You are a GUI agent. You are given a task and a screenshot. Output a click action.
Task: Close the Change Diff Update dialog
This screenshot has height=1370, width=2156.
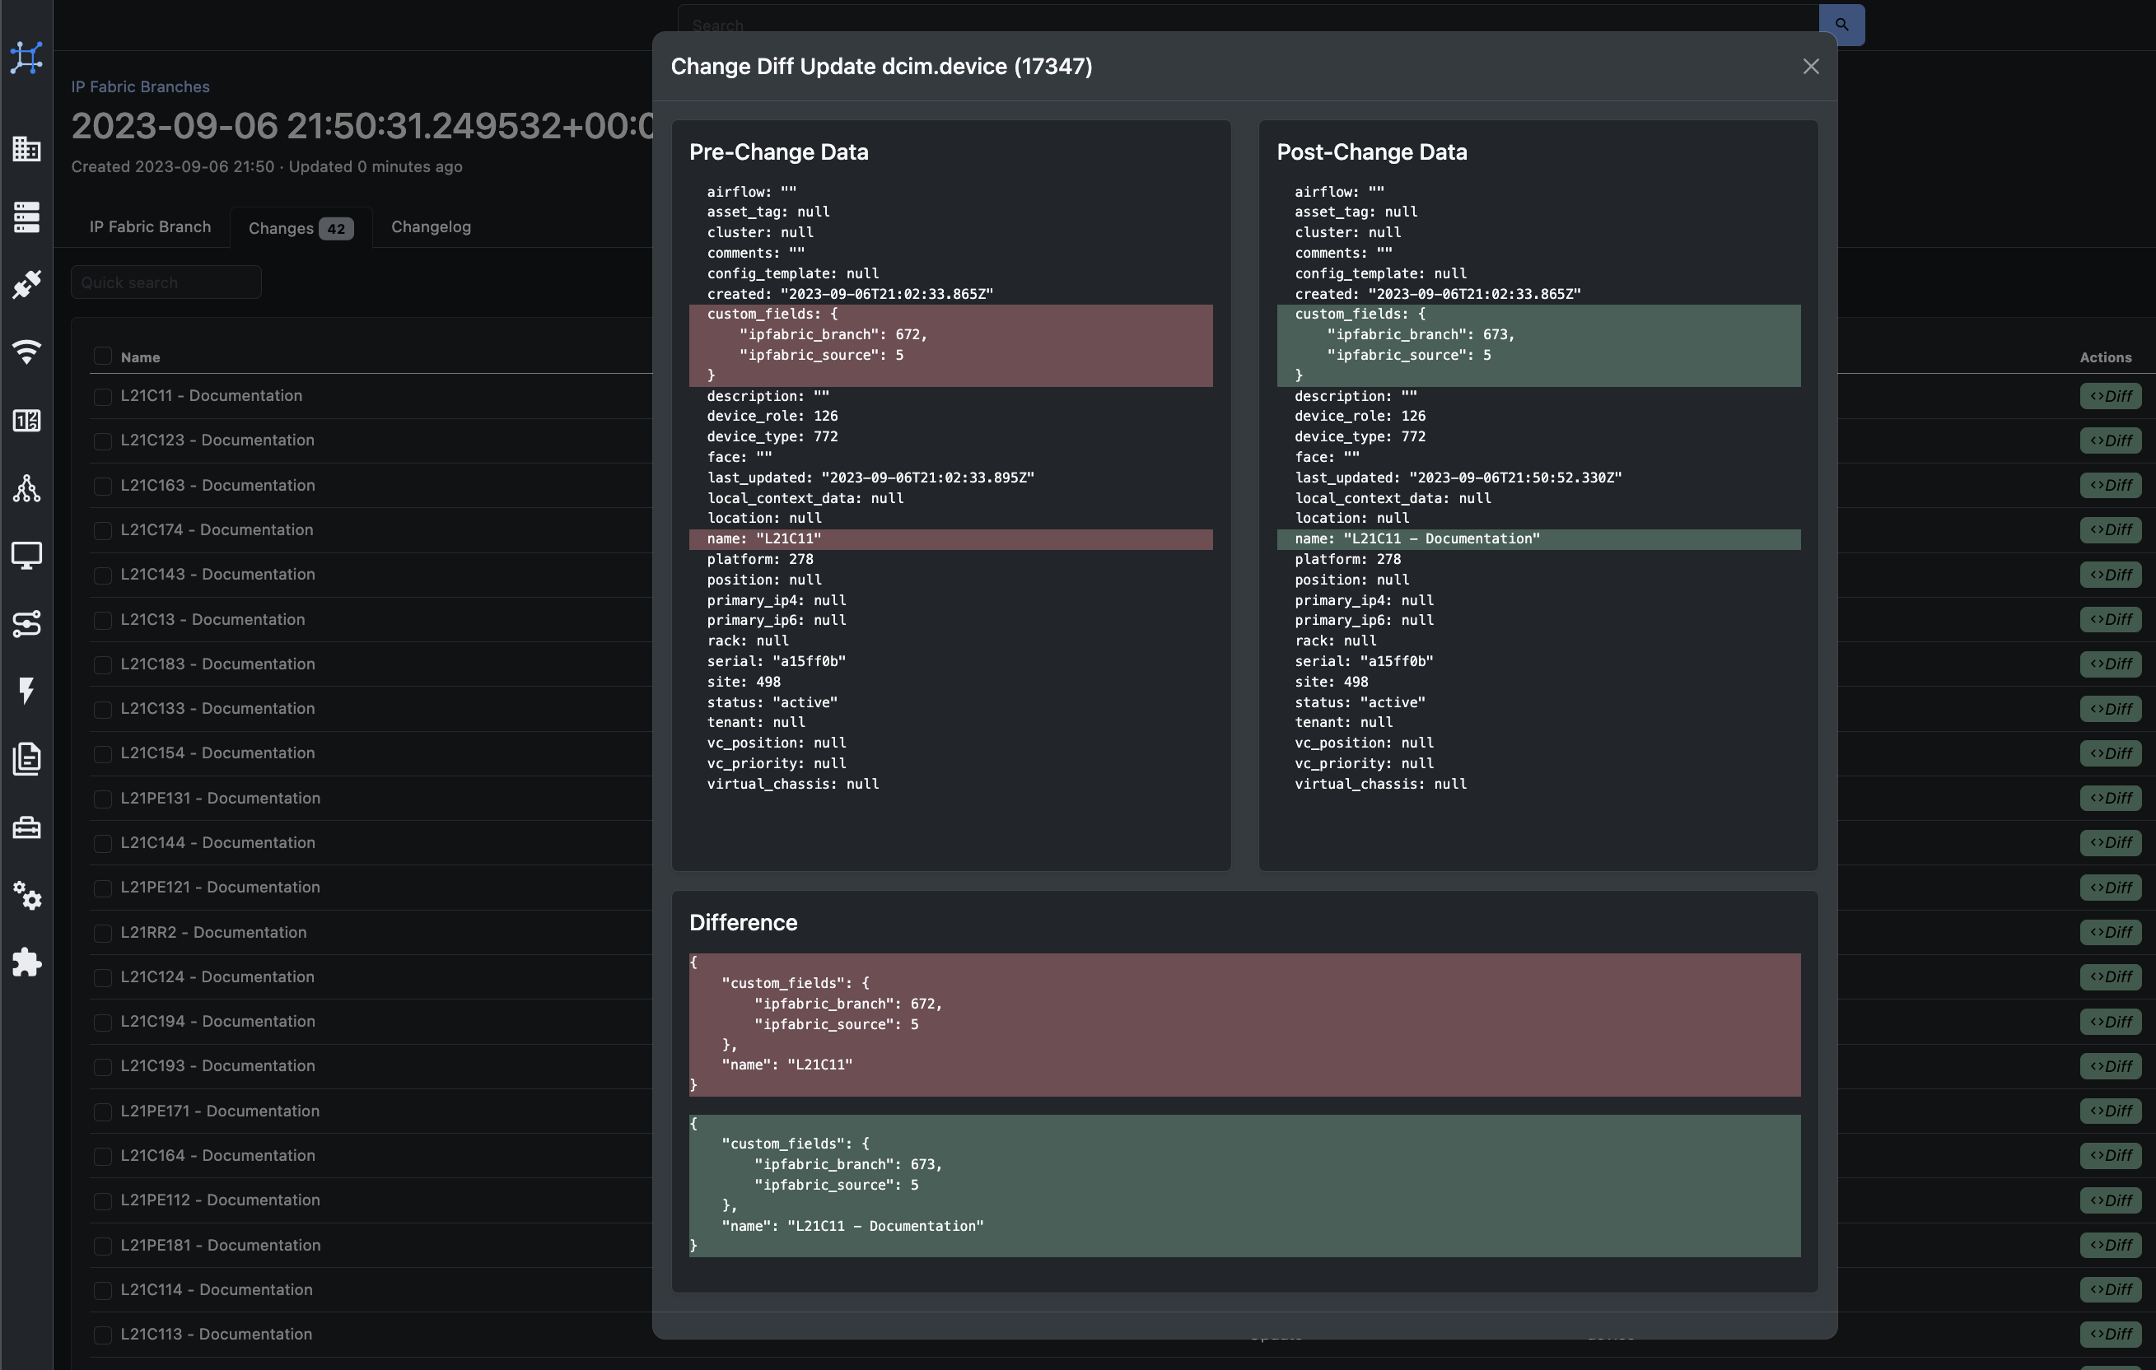pyautogui.click(x=1810, y=68)
